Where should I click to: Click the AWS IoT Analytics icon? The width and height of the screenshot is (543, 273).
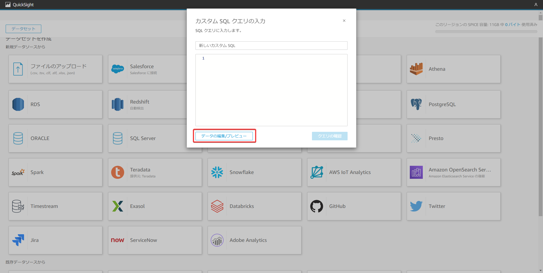point(317,172)
